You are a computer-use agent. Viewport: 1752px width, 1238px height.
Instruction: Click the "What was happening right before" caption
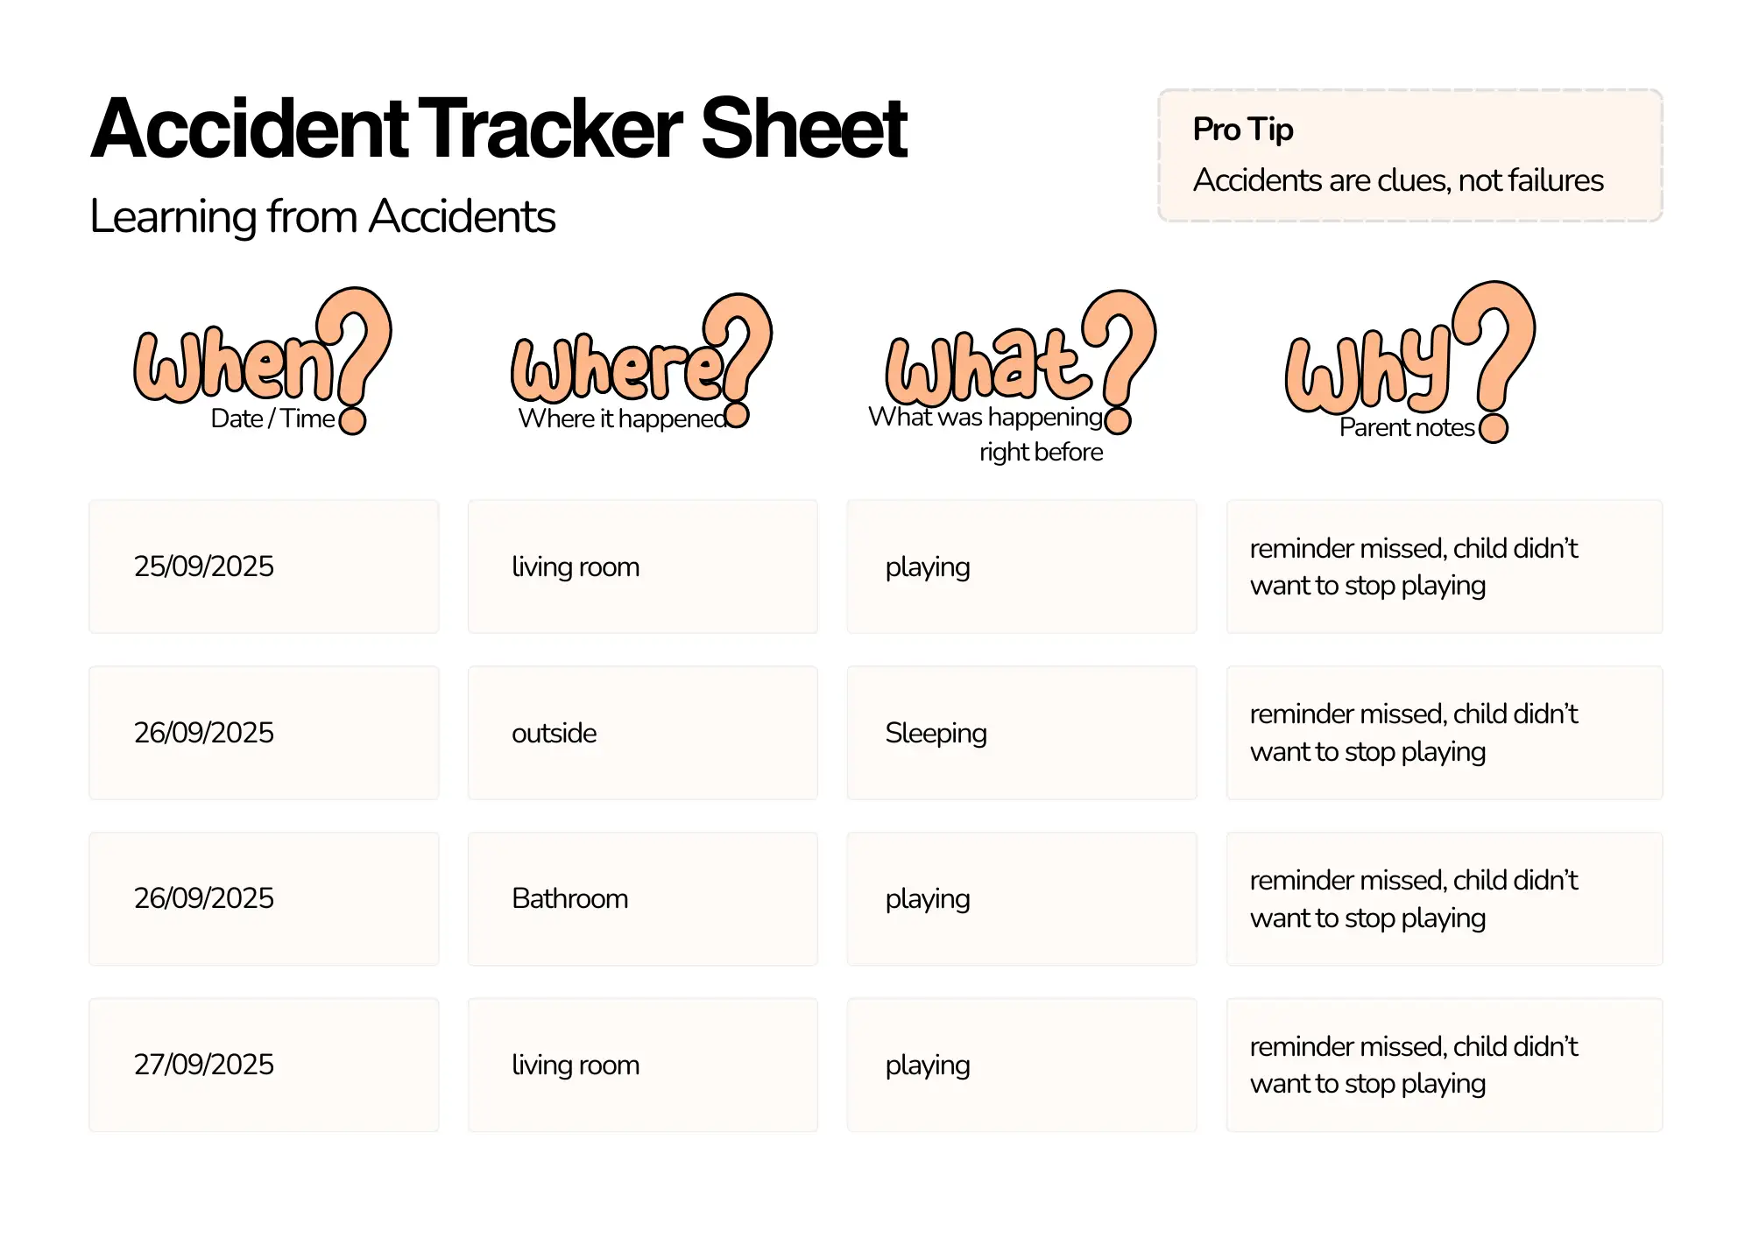tap(985, 434)
